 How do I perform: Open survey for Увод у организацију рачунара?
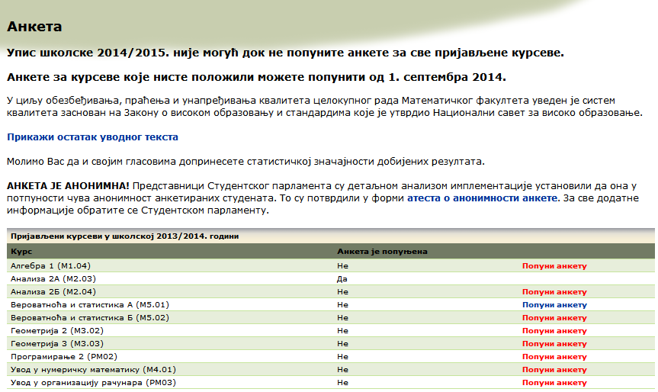coord(554,383)
